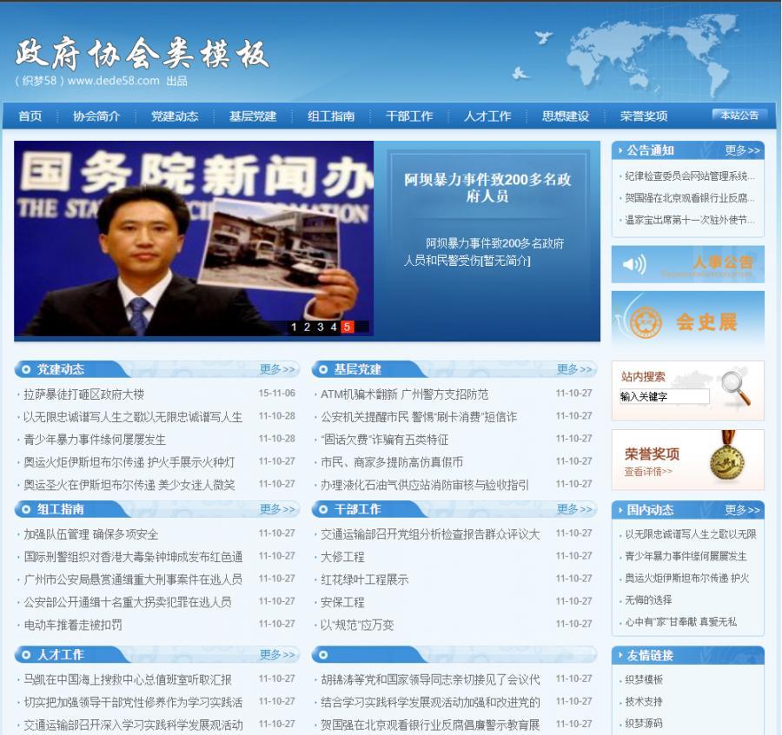782x735 pixels.
Task: Jump to slide 3 of the banner
Action: 321,328
